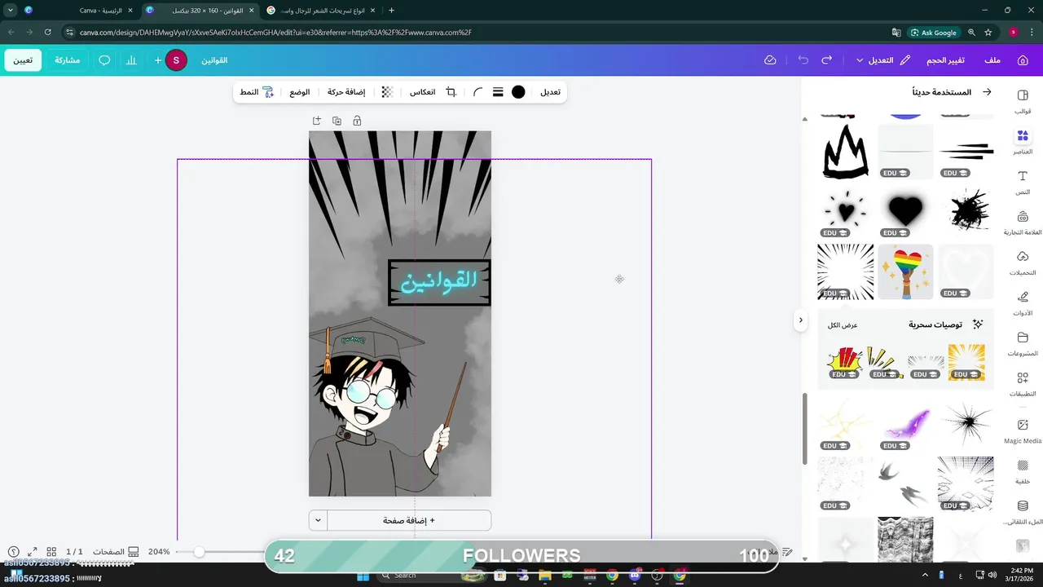Click the Style copy (النمط) button
The width and height of the screenshot is (1043, 587).
257,92
